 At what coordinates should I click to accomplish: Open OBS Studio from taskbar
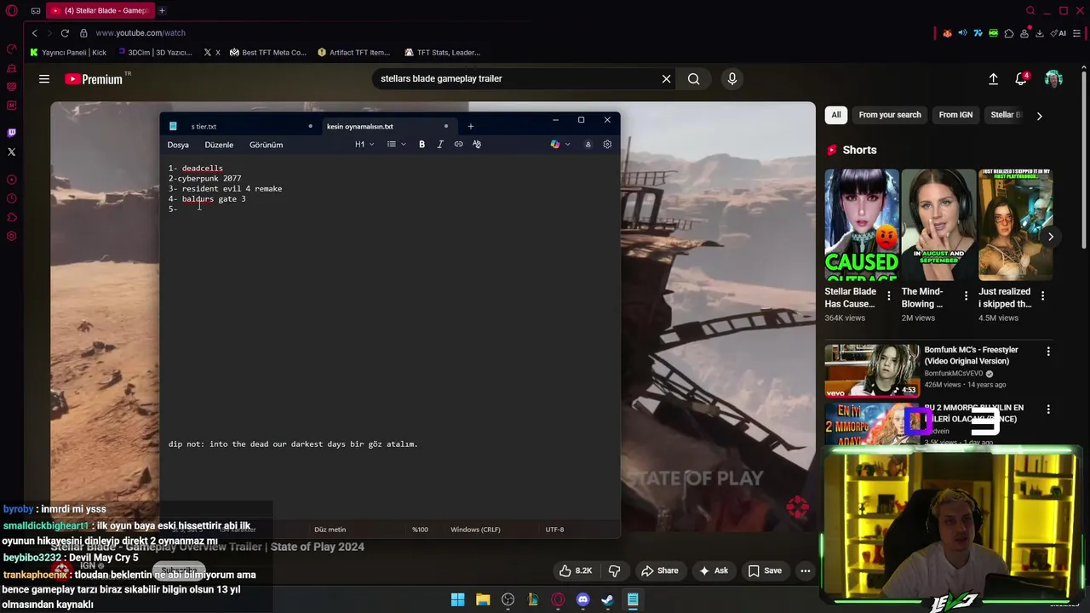click(x=508, y=600)
